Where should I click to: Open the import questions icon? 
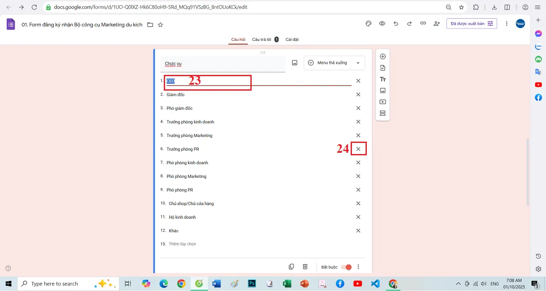pyautogui.click(x=383, y=67)
